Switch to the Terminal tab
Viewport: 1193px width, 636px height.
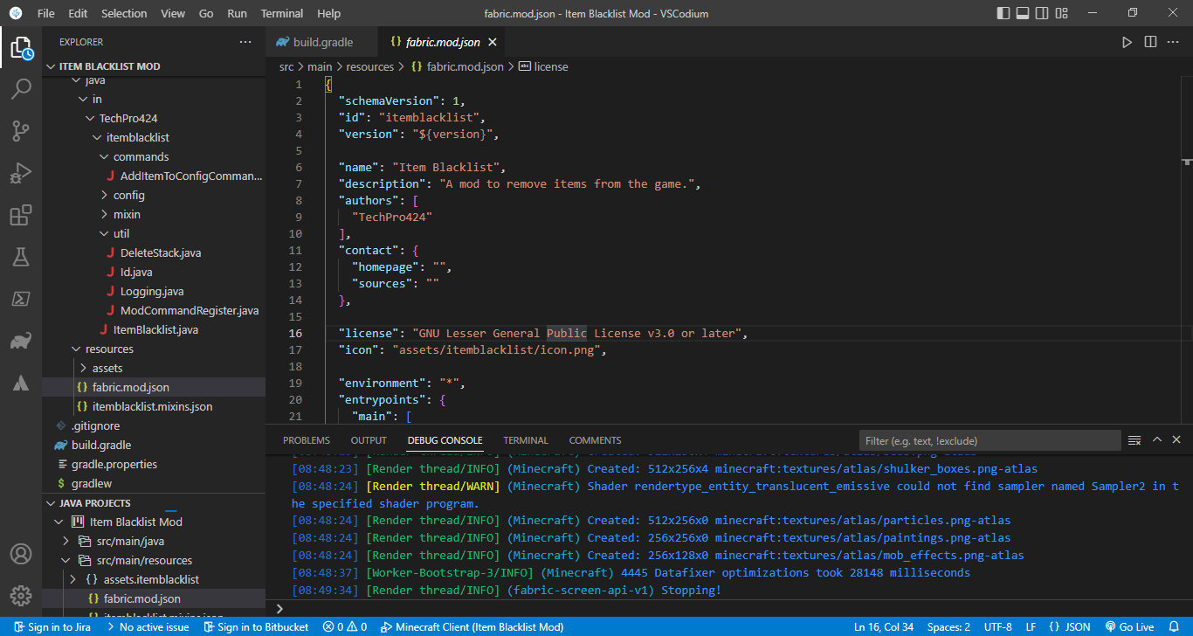click(523, 439)
